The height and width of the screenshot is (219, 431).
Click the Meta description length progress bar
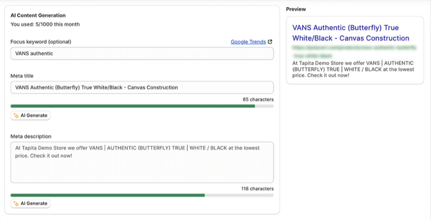pos(142,195)
